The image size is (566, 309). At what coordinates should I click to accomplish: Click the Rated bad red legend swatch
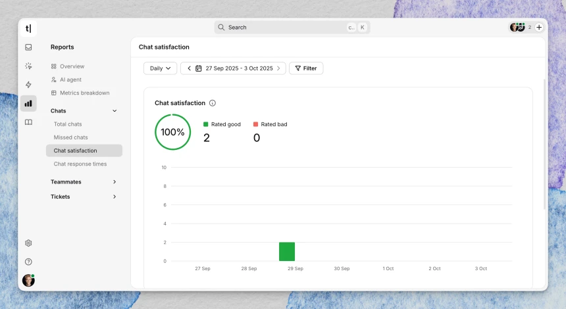[255, 124]
